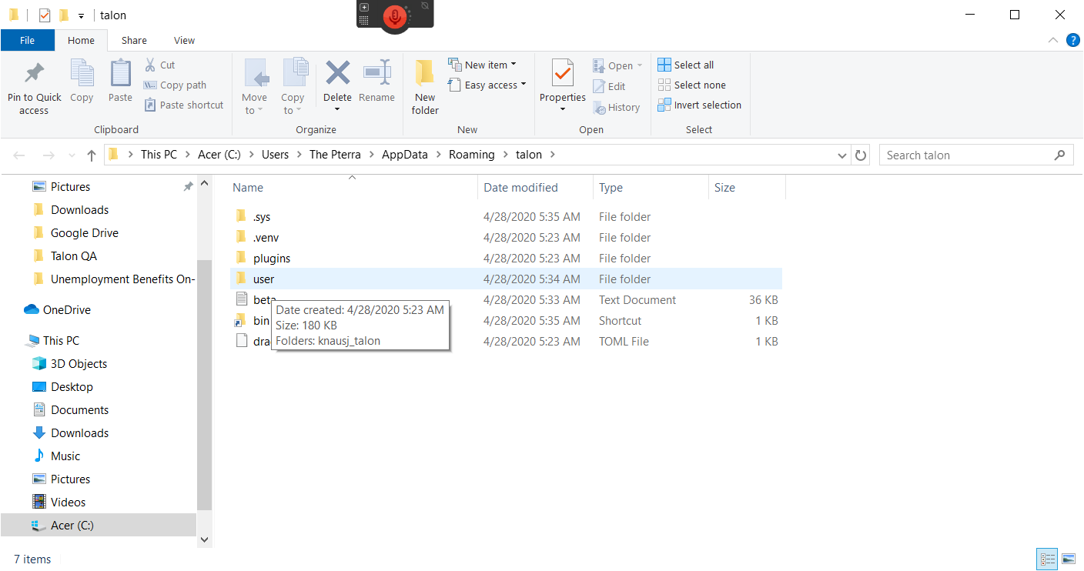The width and height of the screenshot is (1084, 571).
Task: Switch to the Home tab
Action: coord(81,41)
